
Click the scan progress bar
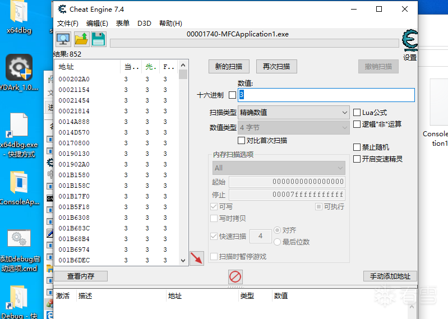(255, 43)
